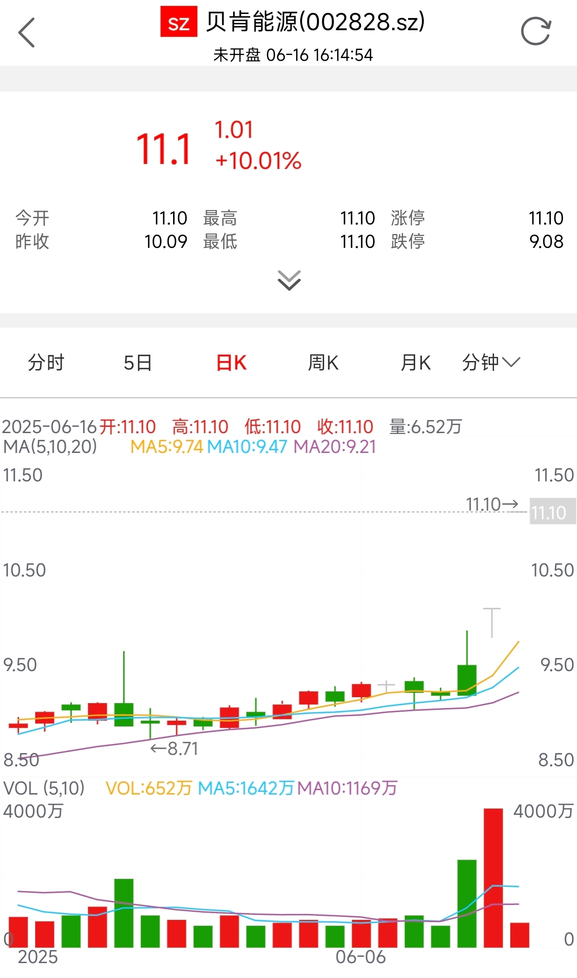
Task: Tap the 今开 label
Action: [32, 218]
